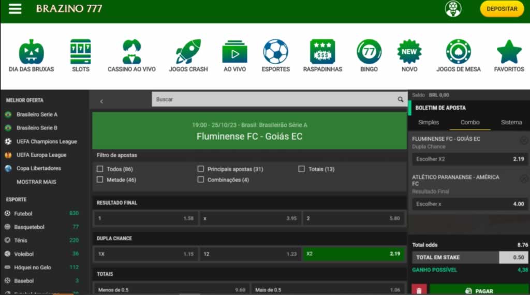Switch to Combo bet tab
This screenshot has height=295, width=530.
point(470,122)
